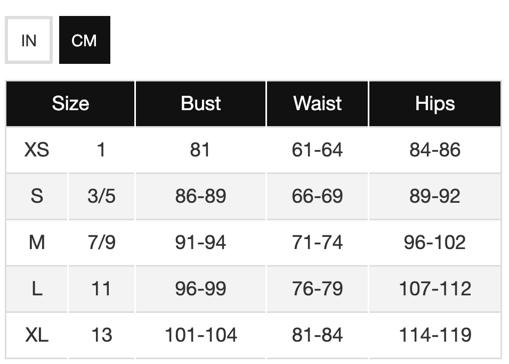This screenshot has height=364, width=509.
Task: Select the L size label cell
Action: pos(37,289)
